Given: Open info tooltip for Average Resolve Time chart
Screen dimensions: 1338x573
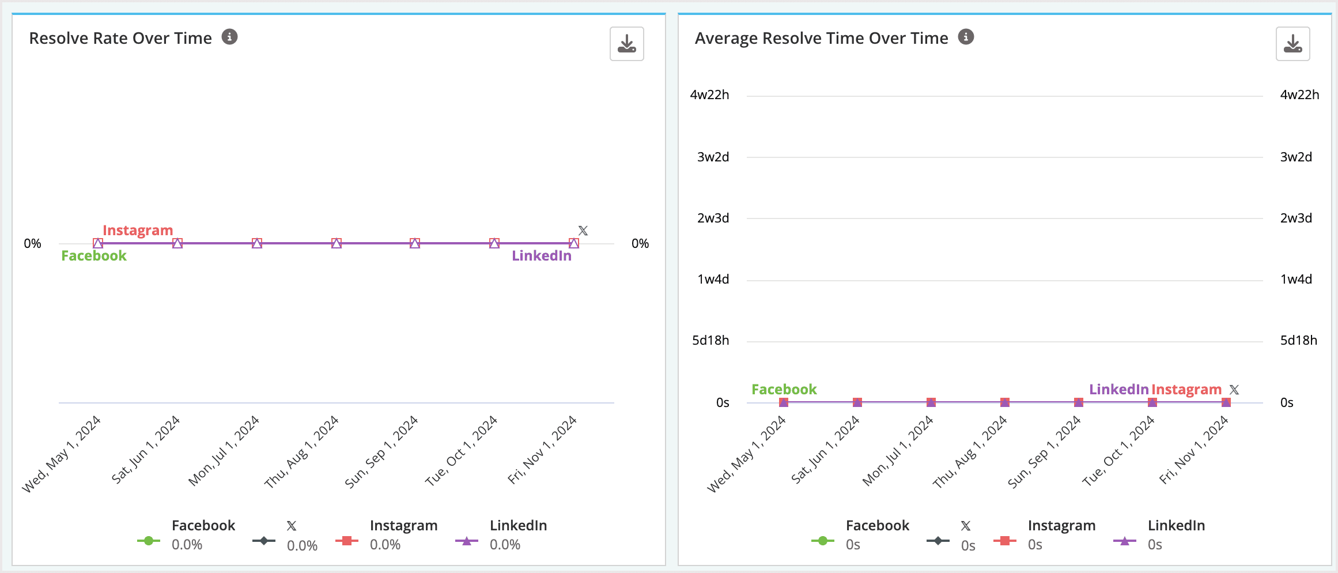Looking at the screenshot, I should click(x=966, y=37).
